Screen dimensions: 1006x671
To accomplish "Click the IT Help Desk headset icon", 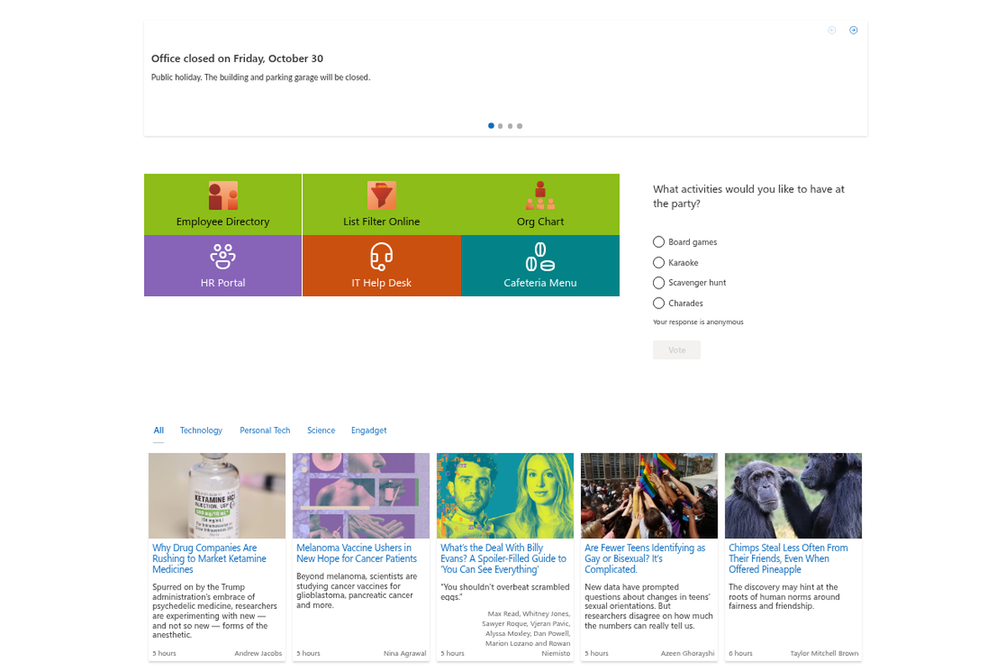I will (x=381, y=256).
